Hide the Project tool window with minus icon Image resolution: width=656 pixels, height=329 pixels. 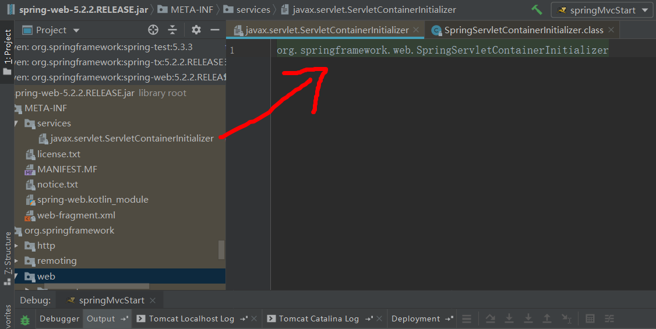215,30
